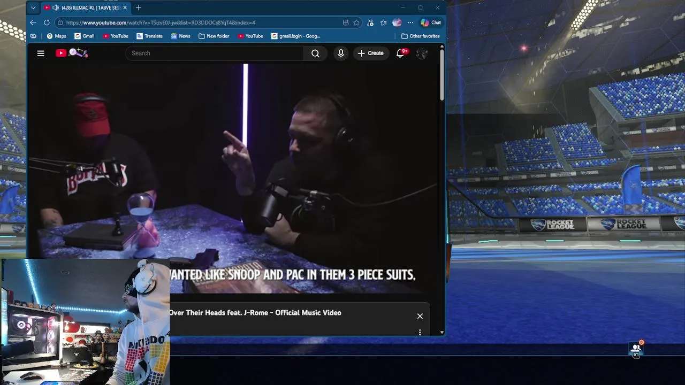Dismiss the panel with the X button
The width and height of the screenshot is (685, 385).
[x=420, y=316]
